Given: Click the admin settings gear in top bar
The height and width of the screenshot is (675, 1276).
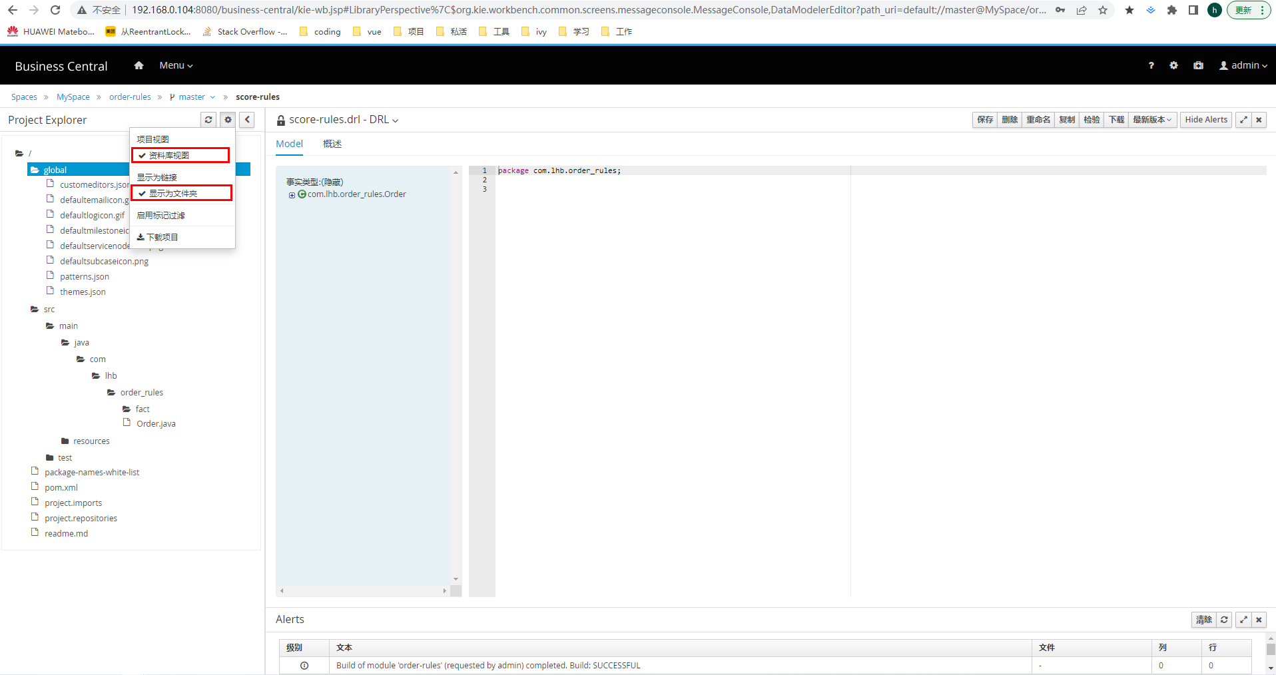Looking at the screenshot, I should 1173,65.
